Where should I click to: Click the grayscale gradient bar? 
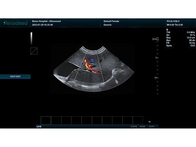coord(31,39)
